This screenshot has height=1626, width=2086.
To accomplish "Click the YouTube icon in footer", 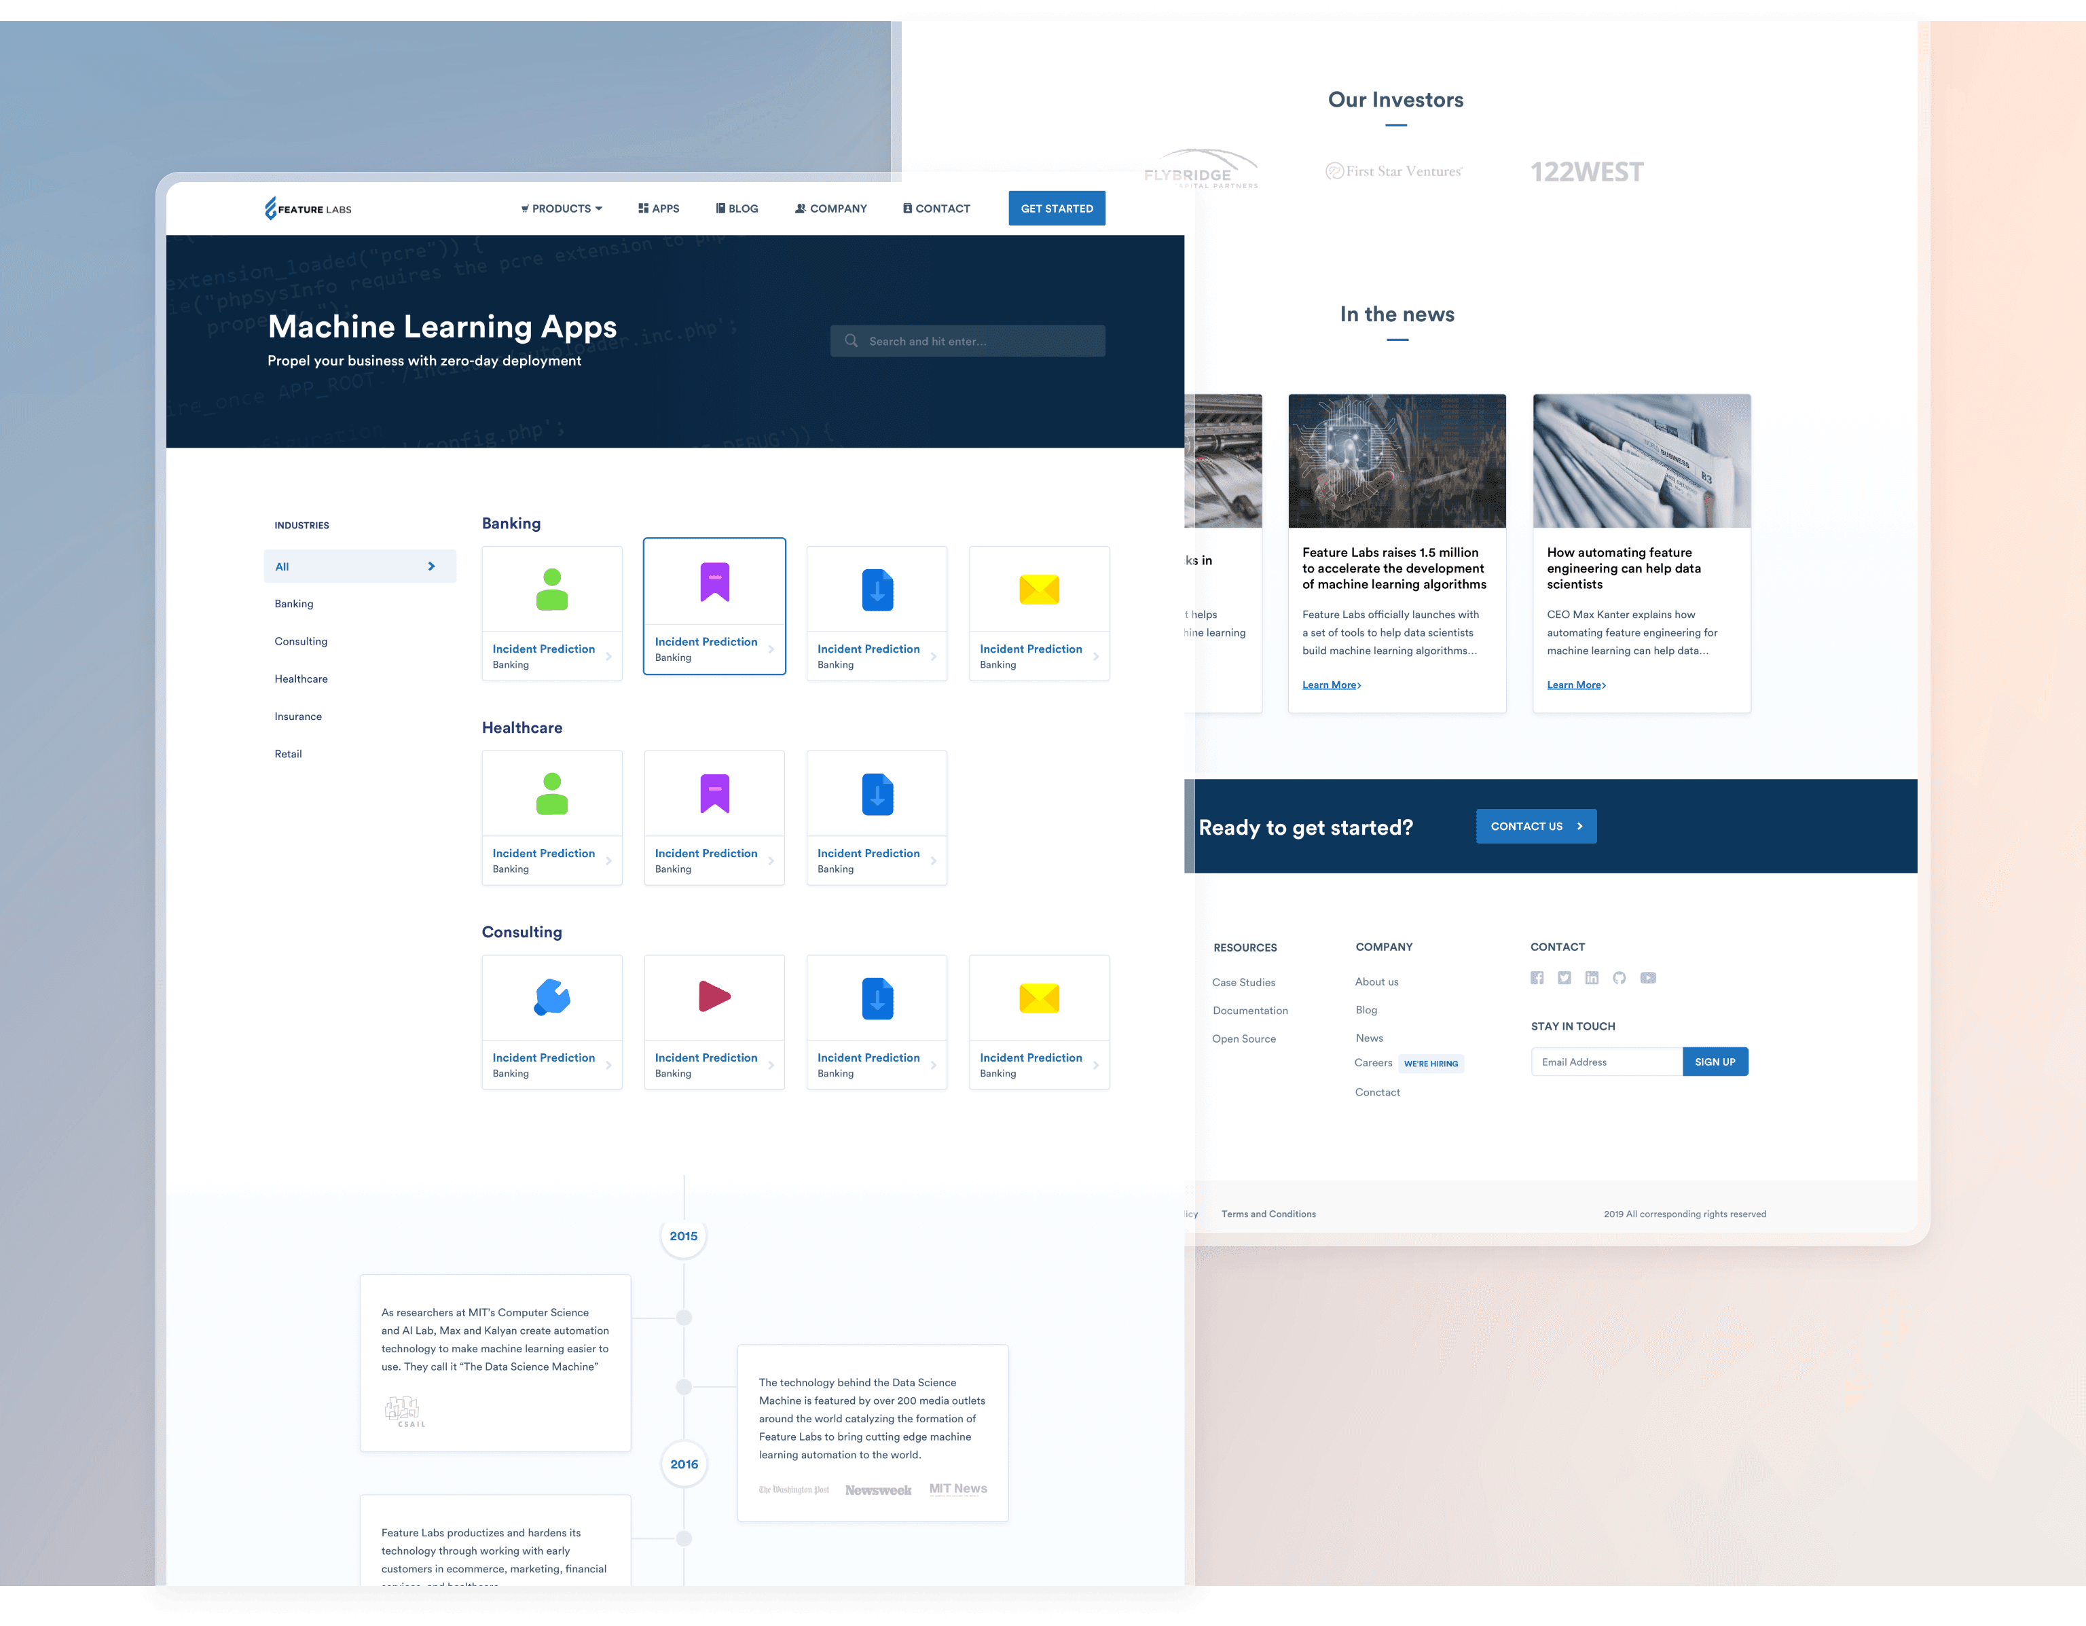I will point(1647,977).
